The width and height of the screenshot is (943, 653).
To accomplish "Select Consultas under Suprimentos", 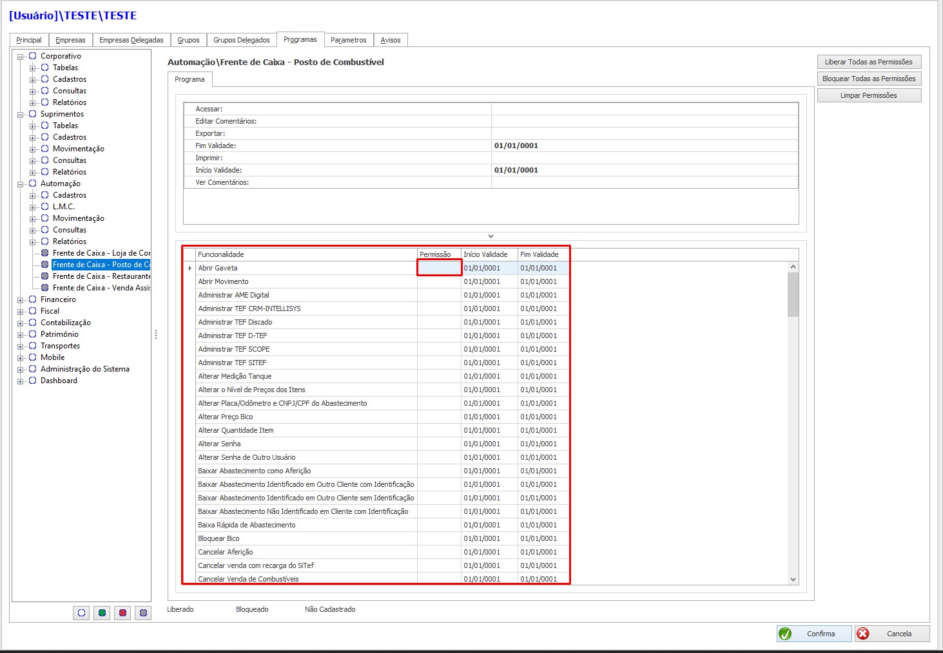I will (70, 160).
